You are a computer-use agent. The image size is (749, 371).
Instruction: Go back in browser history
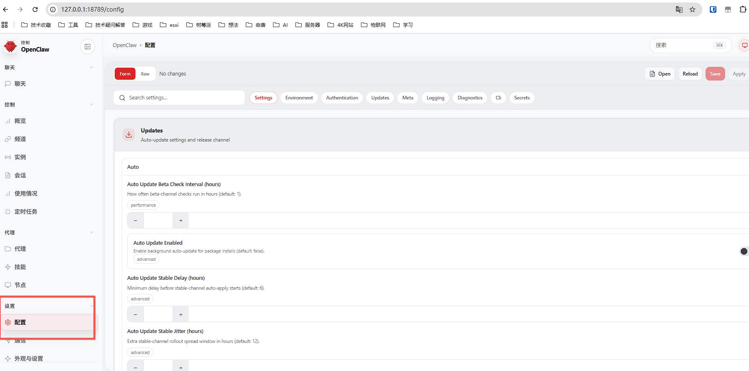tap(6, 9)
